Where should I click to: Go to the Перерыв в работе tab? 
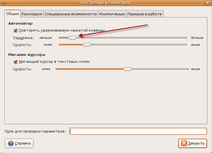coord(145,14)
